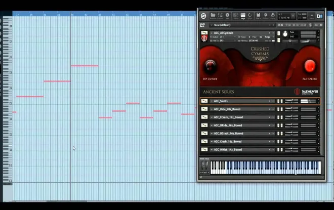The image size is (334, 210).
Task: Switch to rack page 33-48
Action: (296, 25)
